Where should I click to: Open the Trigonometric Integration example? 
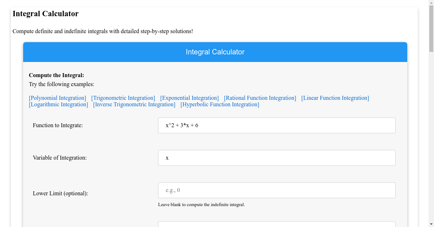point(123,98)
